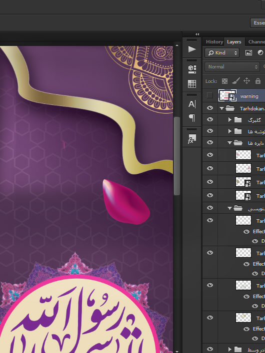Screen dimensions: 265x353
Task: Hide the fourth layer in دایره ها group
Action: pos(210,195)
